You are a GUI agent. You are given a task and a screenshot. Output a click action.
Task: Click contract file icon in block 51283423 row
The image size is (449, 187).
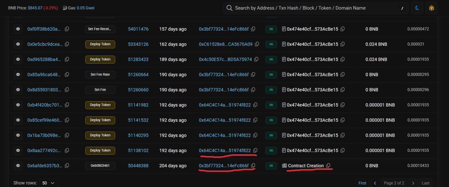click(x=284, y=59)
